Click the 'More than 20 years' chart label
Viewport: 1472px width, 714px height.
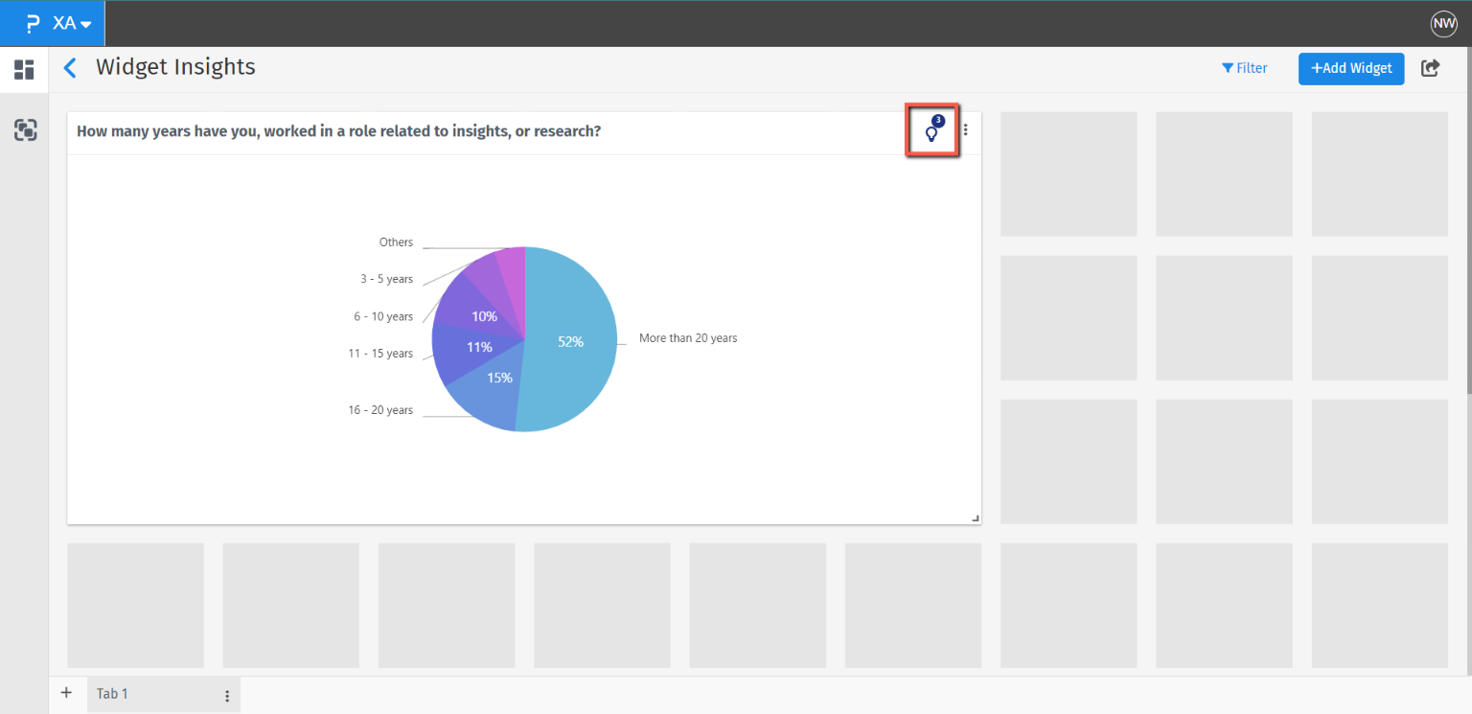[x=688, y=337]
